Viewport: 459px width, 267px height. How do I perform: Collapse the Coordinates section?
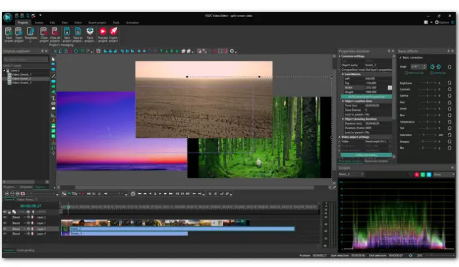pos(343,74)
